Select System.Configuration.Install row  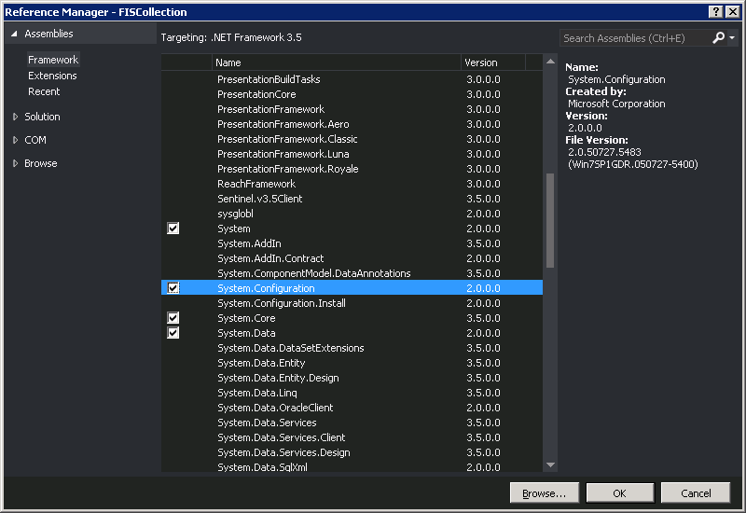(x=352, y=303)
